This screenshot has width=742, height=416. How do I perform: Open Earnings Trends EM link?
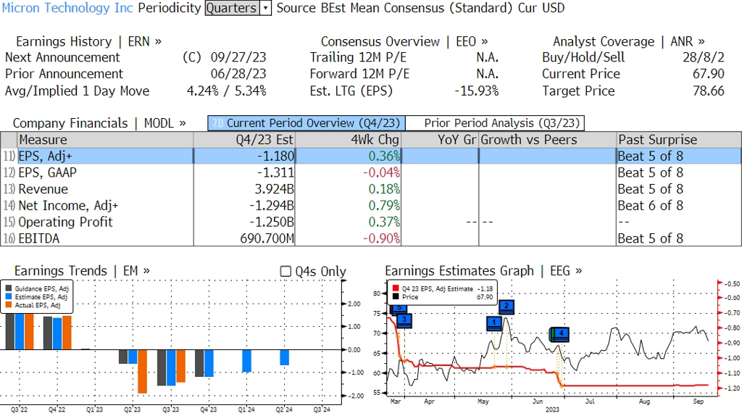[x=82, y=271]
